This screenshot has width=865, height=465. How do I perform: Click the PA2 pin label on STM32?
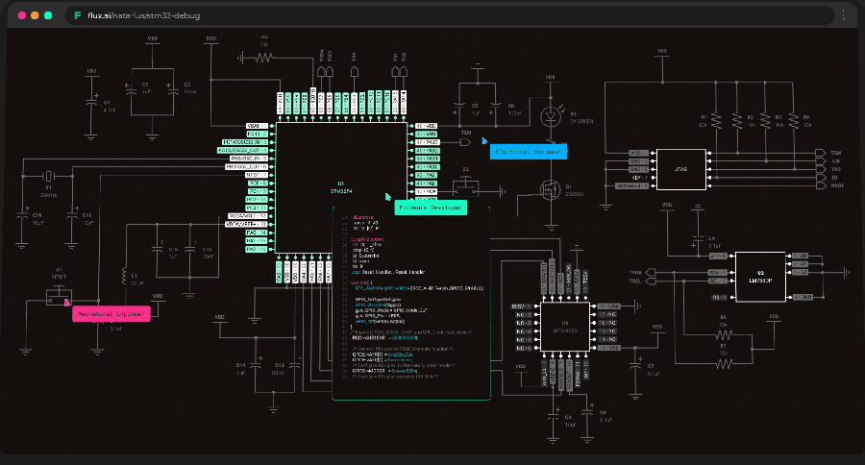click(x=257, y=250)
